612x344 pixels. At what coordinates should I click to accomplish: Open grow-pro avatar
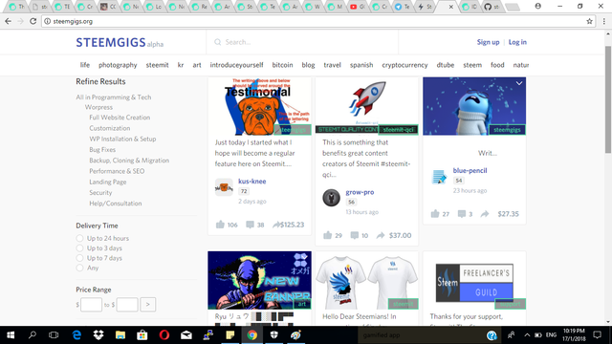click(331, 198)
